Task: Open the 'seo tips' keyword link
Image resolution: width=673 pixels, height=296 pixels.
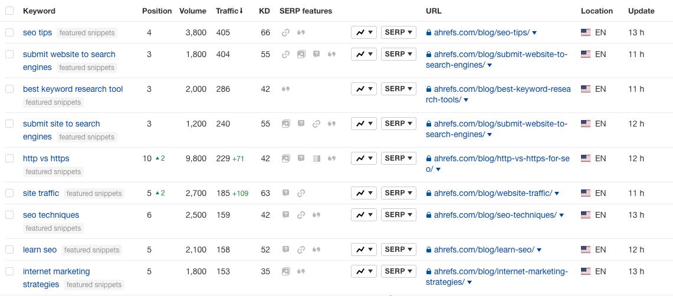Action: 37,32
